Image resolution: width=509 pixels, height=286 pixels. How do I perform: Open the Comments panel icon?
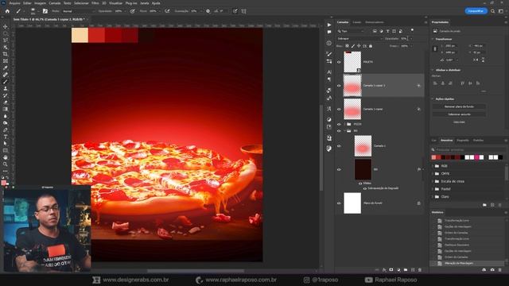(329, 32)
